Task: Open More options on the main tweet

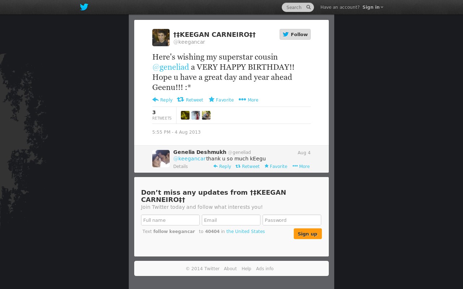Action: (249, 100)
